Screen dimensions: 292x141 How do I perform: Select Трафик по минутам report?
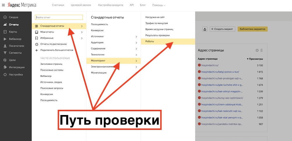pyautogui.click(x=157, y=23)
